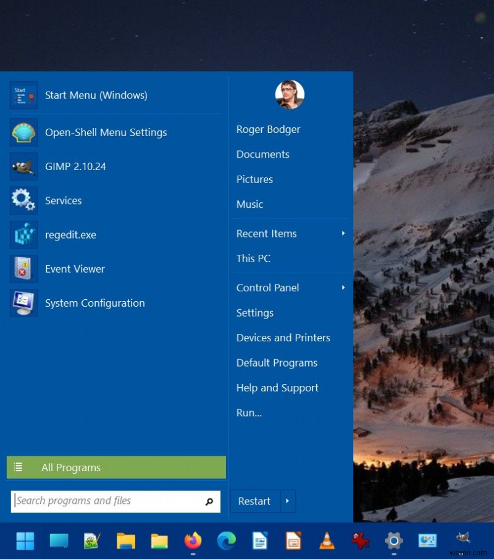Viewport: 494px width, 559px height.
Task: Expand the Control Panel submenu arrow
Action: tap(343, 288)
